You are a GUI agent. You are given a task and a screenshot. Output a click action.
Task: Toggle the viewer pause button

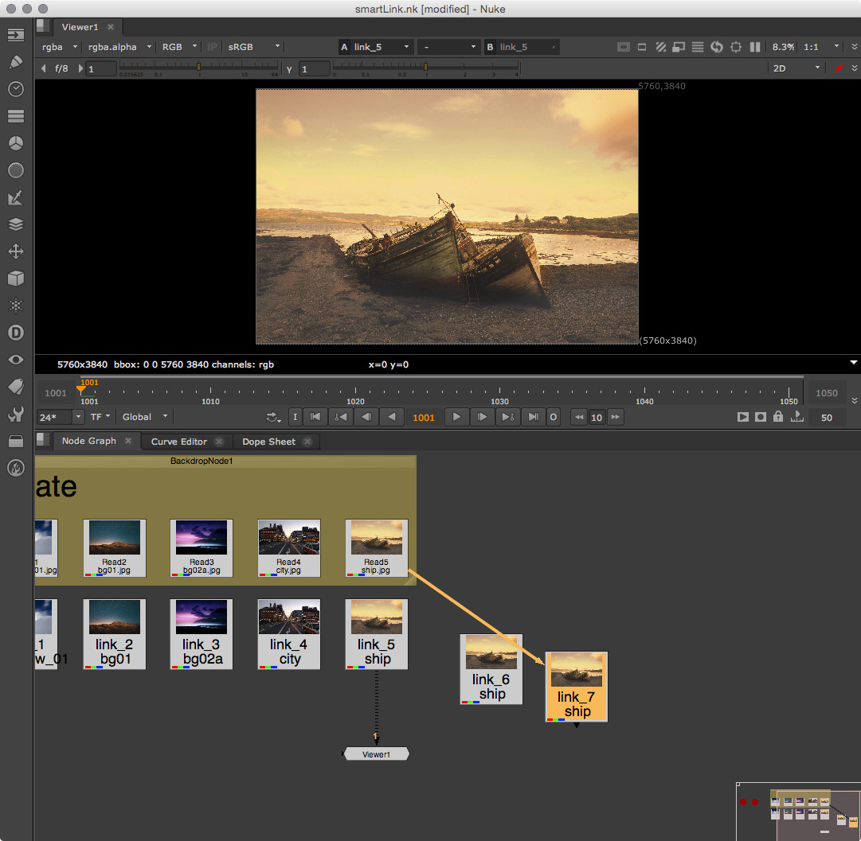point(755,47)
